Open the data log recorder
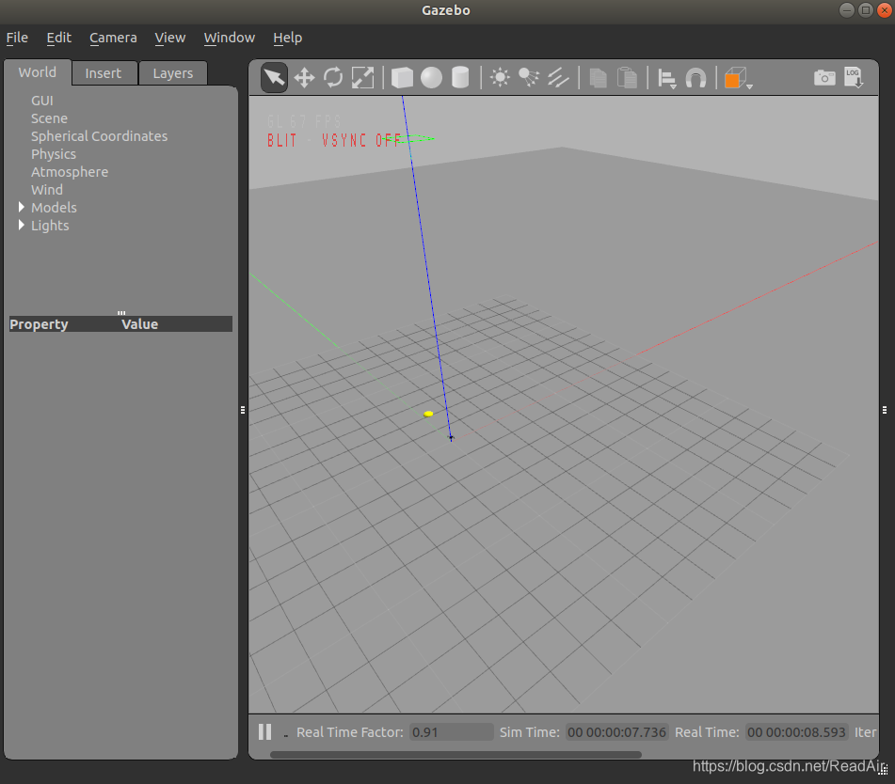Image resolution: width=895 pixels, height=784 pixels. tap(854, 77)
